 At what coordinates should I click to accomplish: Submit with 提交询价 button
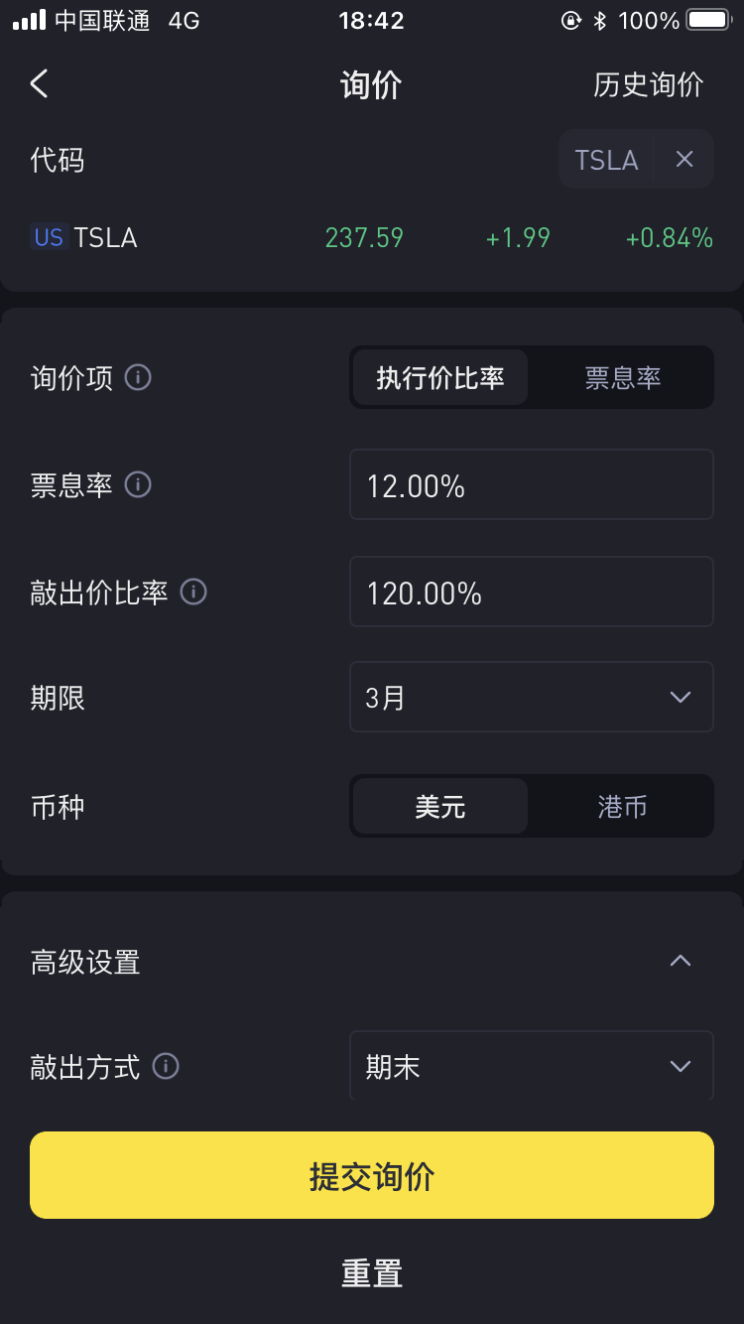[x=372, y=1175]
